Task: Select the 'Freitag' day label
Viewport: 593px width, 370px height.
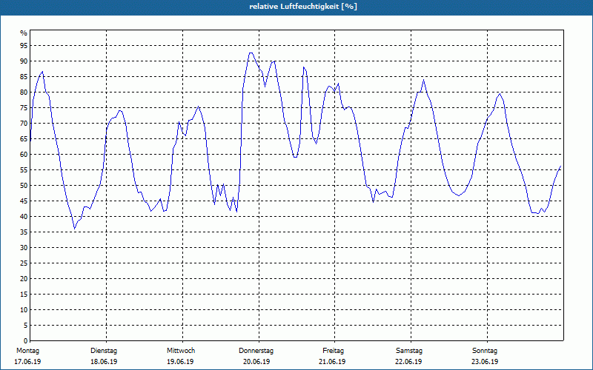Action: point(333,351)
